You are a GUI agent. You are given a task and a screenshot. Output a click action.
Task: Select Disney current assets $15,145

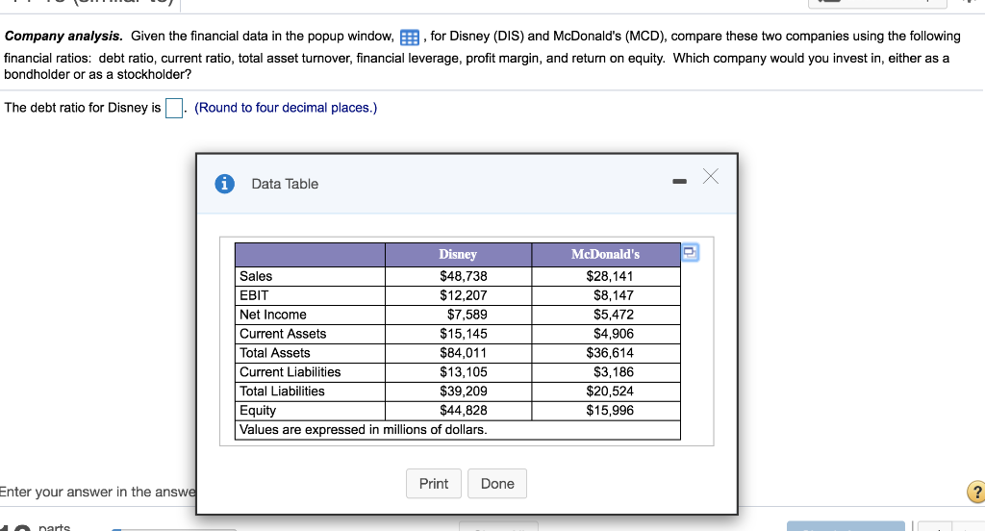464,334
